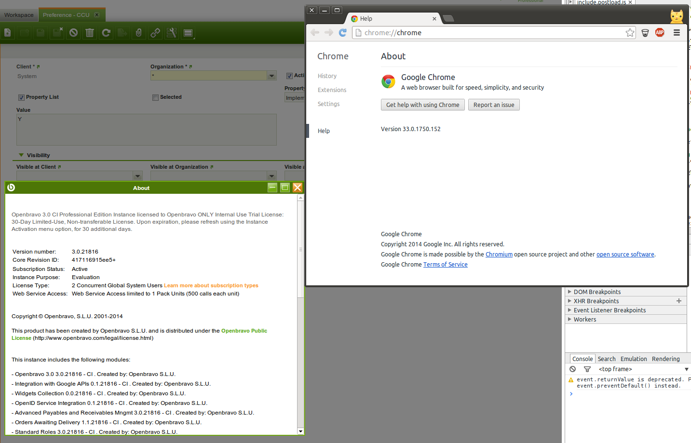Screen dimensions: 691x443
Task: Click the new document icon in Openbravo toolbar
Action: tap(8, 33)
